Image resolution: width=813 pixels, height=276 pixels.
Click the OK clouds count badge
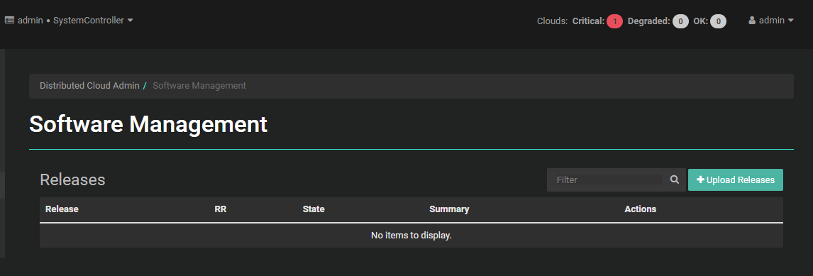tap(718, 21)
